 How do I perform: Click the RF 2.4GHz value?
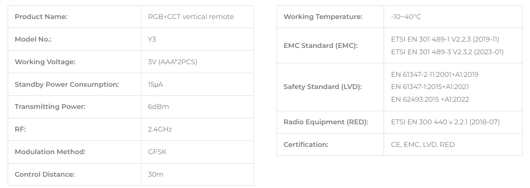160,129
